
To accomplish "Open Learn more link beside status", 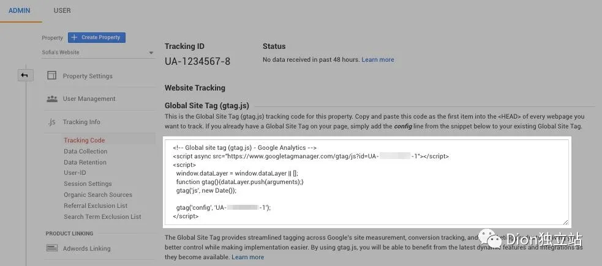I will tap(378, 60).
